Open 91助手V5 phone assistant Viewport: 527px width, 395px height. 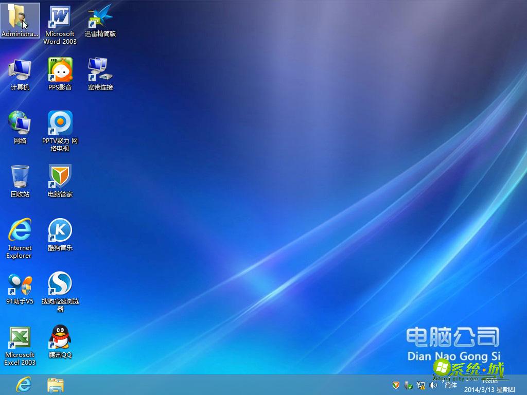[x=20, y=284]
